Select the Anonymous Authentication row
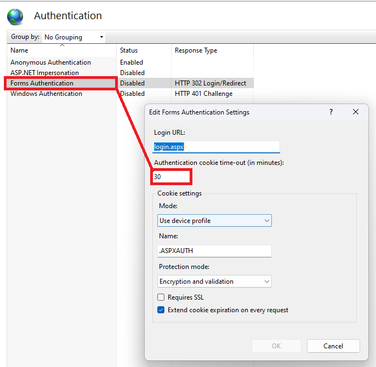 click(50, 62)
